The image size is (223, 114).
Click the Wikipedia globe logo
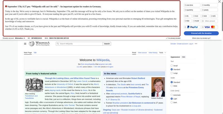click(31, 44)
